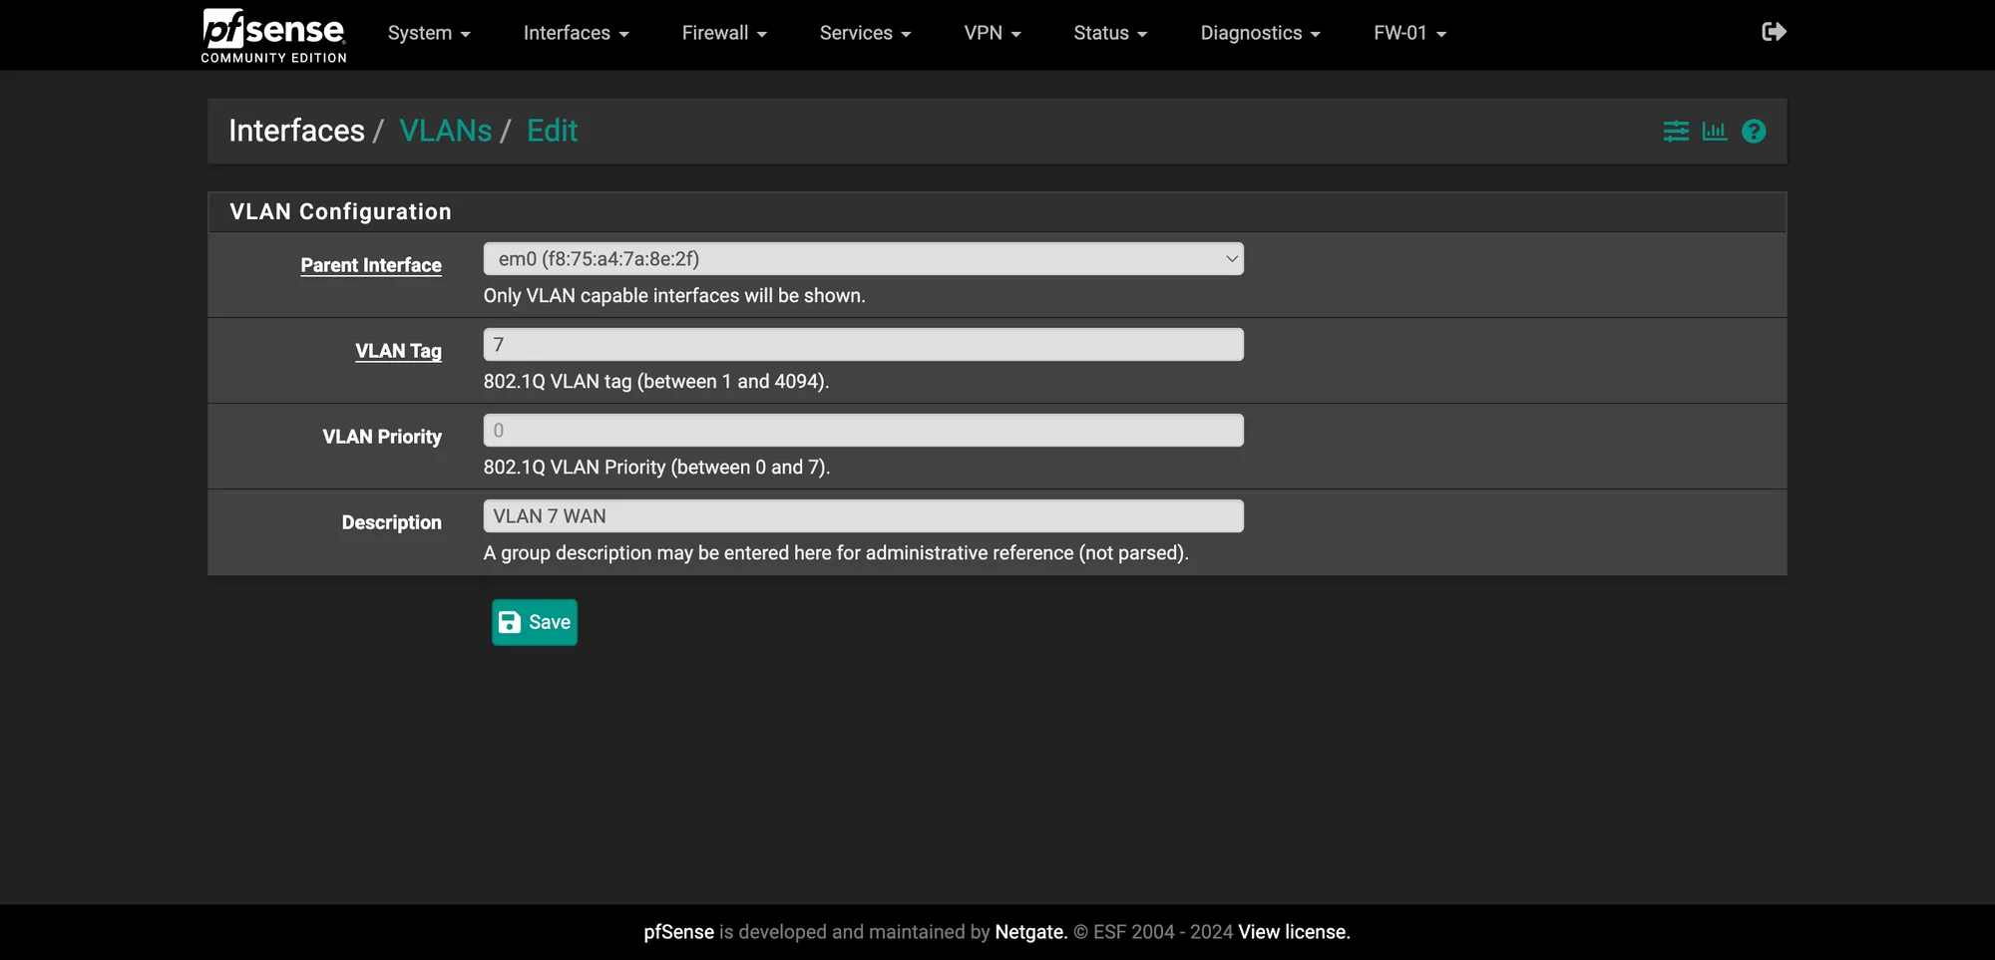Go to VLANs breadcrumb link
This screenshot has width=1995, height=960.
(446, 131)
